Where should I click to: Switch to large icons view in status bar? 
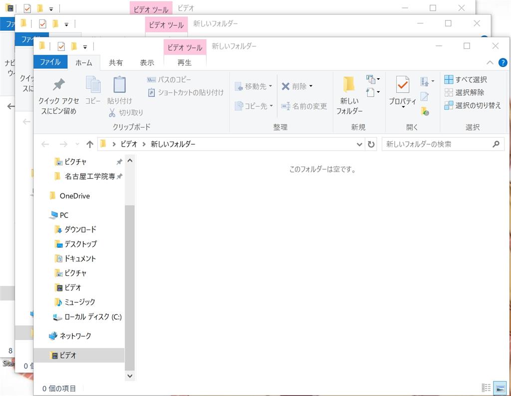[500, 388]
